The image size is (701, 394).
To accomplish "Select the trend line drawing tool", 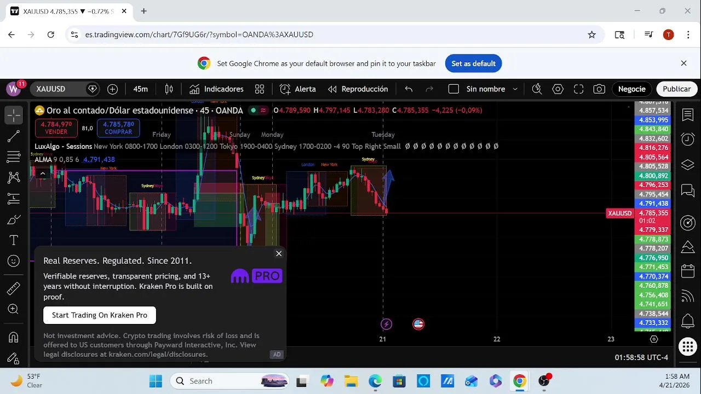I will (14, 136).
